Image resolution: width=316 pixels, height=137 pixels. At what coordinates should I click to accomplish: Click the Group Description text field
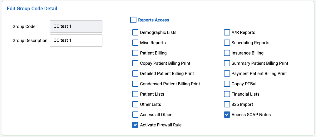(76, 40)
